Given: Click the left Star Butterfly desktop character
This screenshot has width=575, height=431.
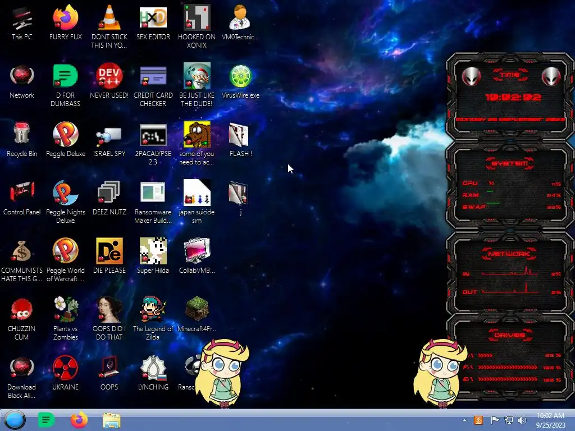Looking at the screenshot, I should (222, 373).
